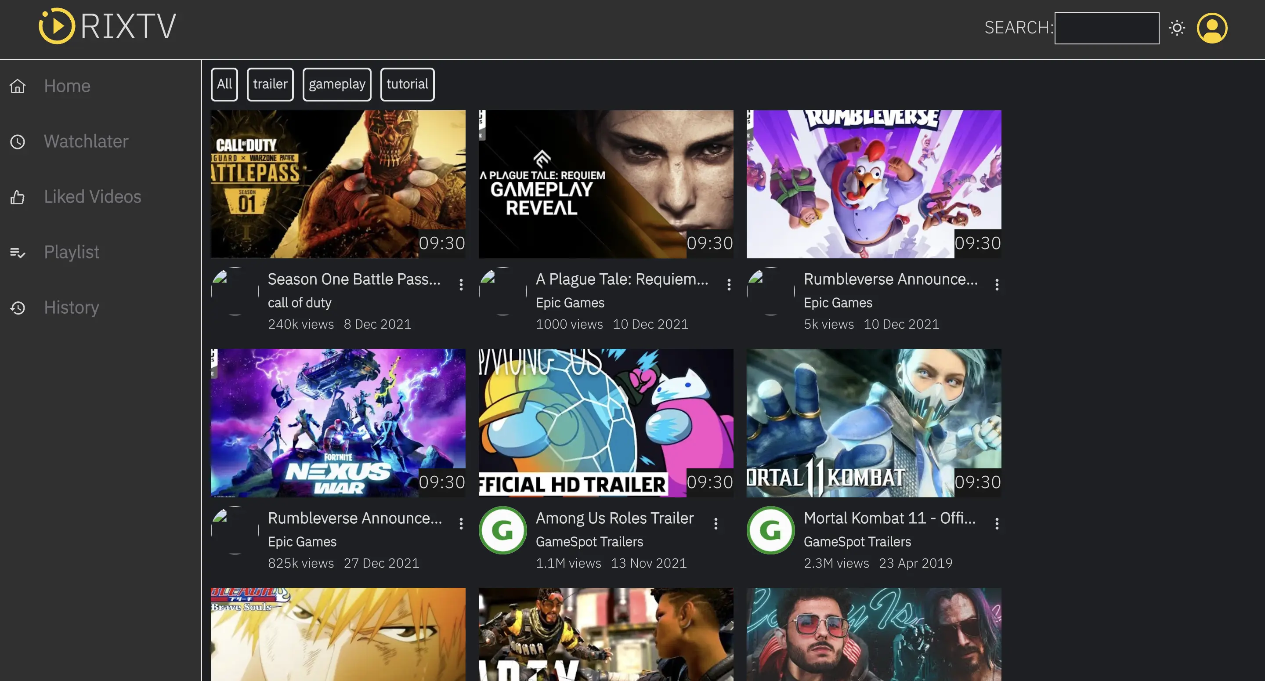Click channel avatar for Rumbleverse 5k views video
The image size is (1265, 681).
770,291
